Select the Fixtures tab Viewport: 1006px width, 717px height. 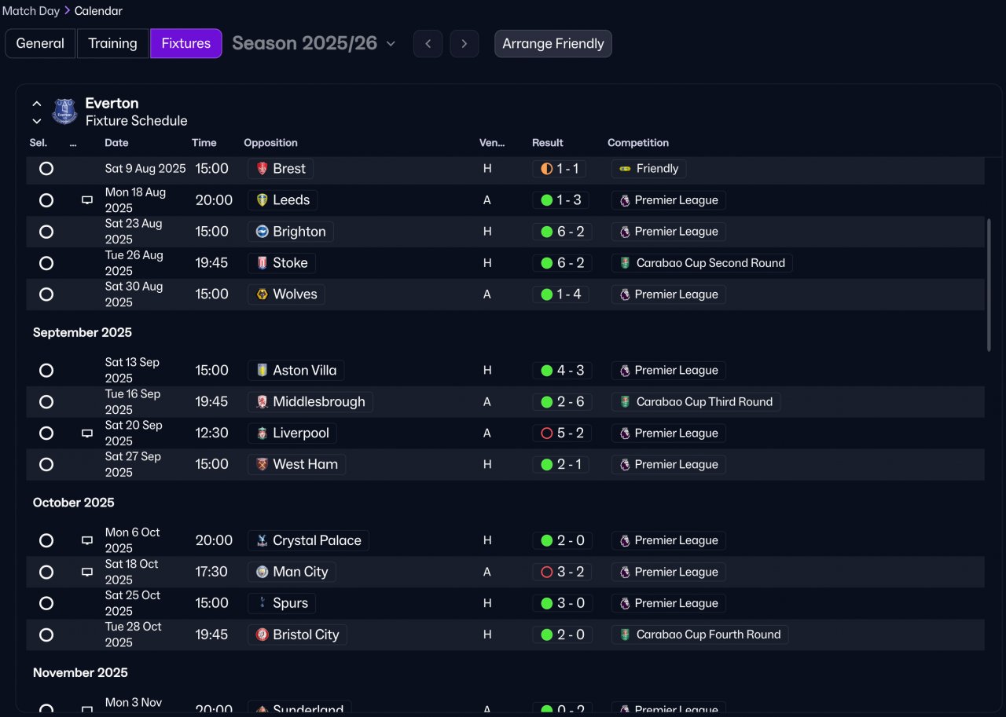coord(186,43)
